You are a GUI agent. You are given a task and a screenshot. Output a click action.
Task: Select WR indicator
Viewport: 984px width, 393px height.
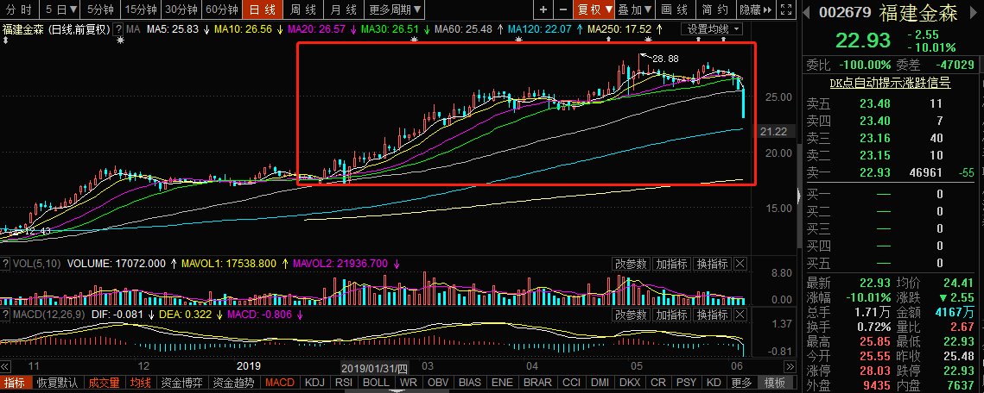[408, 383]
